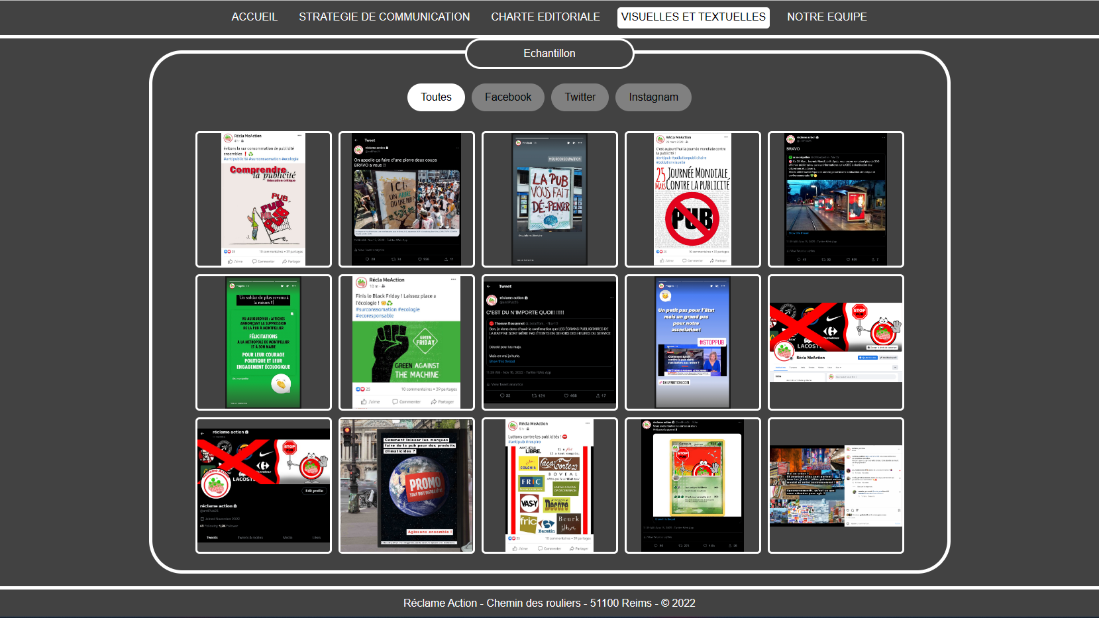This screenshot has width=1099, height=618.
Task: Select the VISUELLES ET TEXTUELLES tab
Action: [x=693, y=17]
